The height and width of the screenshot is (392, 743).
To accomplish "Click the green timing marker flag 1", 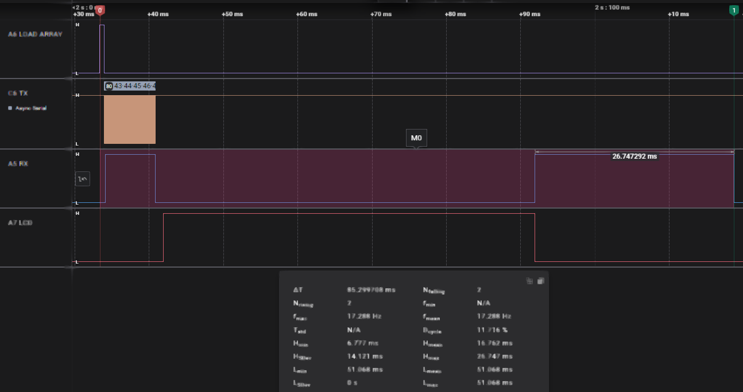I will (x=734, y=10).
